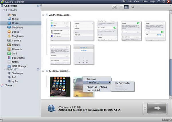Open SMS in the library sidebar
This screenshot has height=122, width=172.
pyautogui.click(x=15, y=53)
